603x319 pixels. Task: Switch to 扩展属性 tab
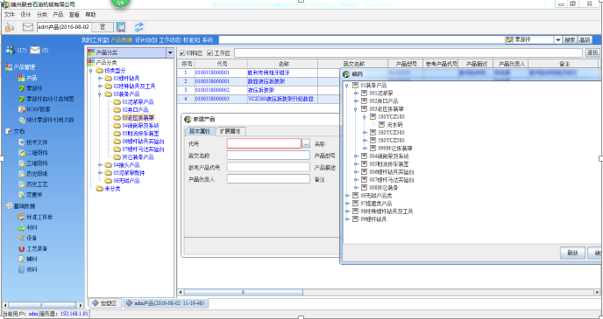coord(231,131)
